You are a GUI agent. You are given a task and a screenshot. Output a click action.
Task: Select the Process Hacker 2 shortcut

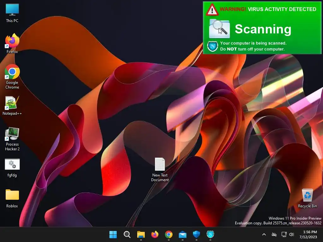pos(12,139)
